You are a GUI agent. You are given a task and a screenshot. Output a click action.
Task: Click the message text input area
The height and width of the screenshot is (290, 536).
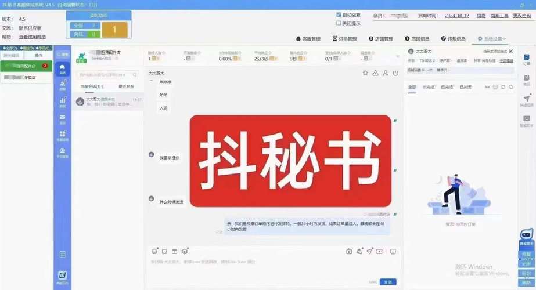(x=274, y=268)
